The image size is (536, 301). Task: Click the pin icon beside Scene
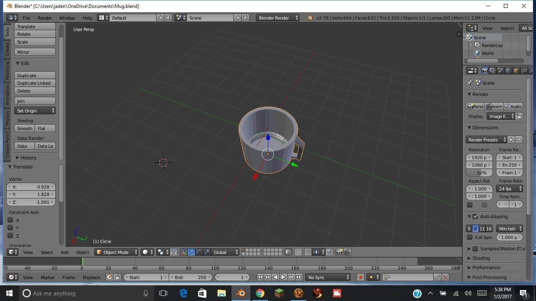pyautogui.click(x=469, y=83)
